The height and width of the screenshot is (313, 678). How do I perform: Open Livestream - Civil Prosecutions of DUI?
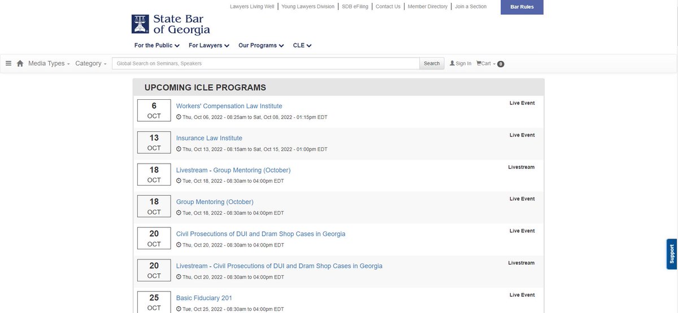click(279, 266)
